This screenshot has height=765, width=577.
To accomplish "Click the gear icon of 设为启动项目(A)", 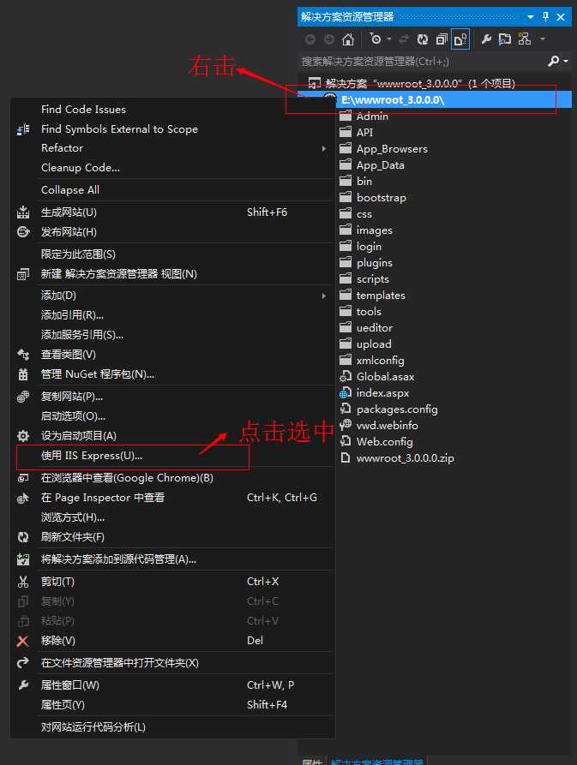I will pyautogui.click(x=23, y=436).
